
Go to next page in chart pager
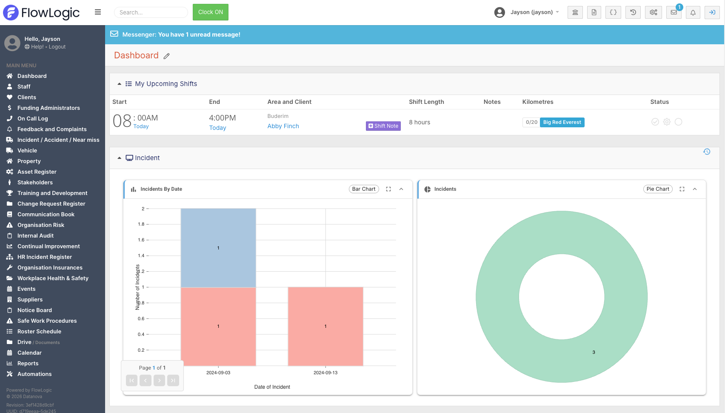click(160, 381)
